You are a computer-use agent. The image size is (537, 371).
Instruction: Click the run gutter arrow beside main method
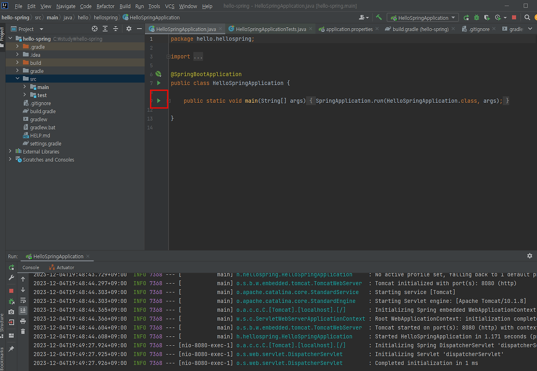point(159,101)
